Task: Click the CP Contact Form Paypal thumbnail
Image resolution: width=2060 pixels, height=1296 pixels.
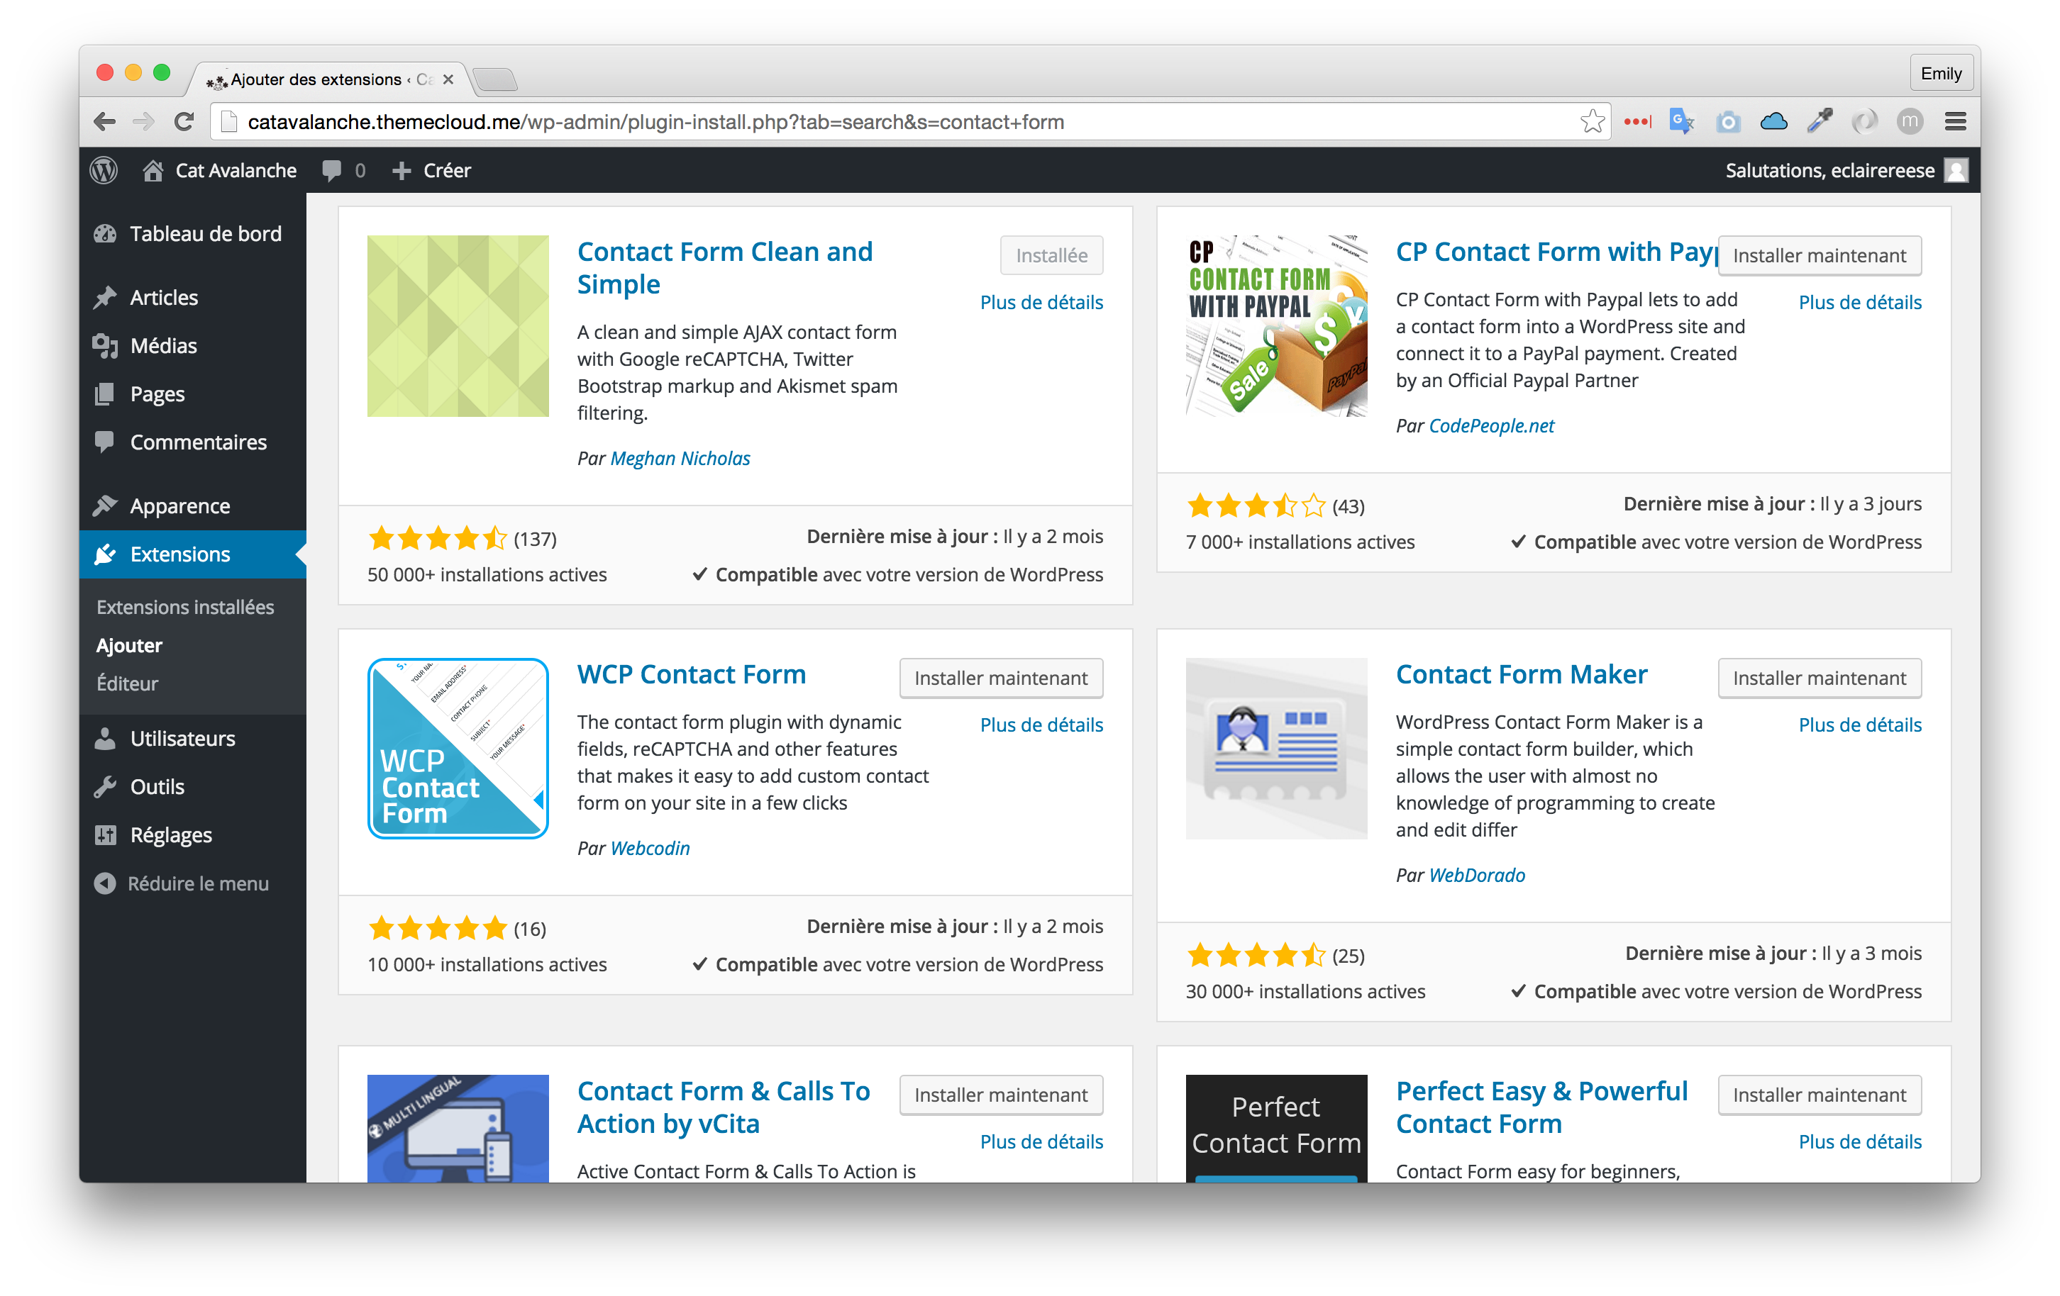Action: pyautogui.click(x=1276, y=325)
